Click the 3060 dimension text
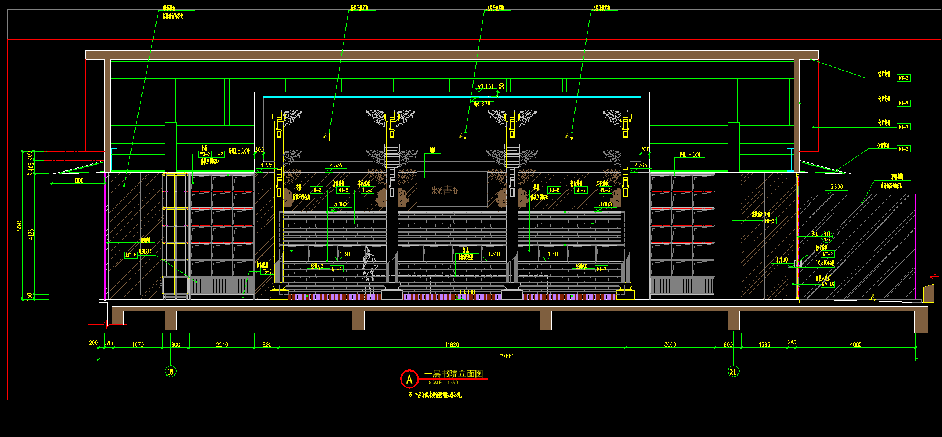Screen dimensions: 942x437 [x=670, y=345]
